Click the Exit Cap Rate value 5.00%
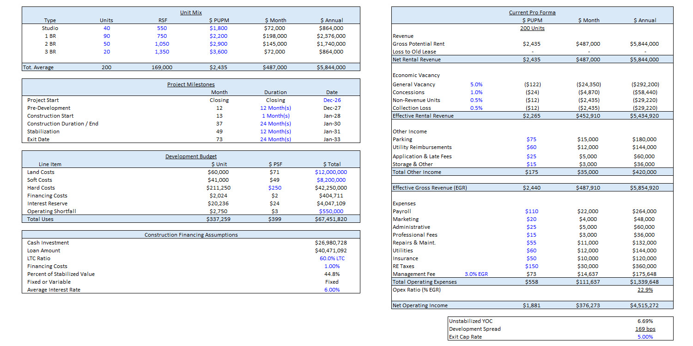 click(645, 337)
